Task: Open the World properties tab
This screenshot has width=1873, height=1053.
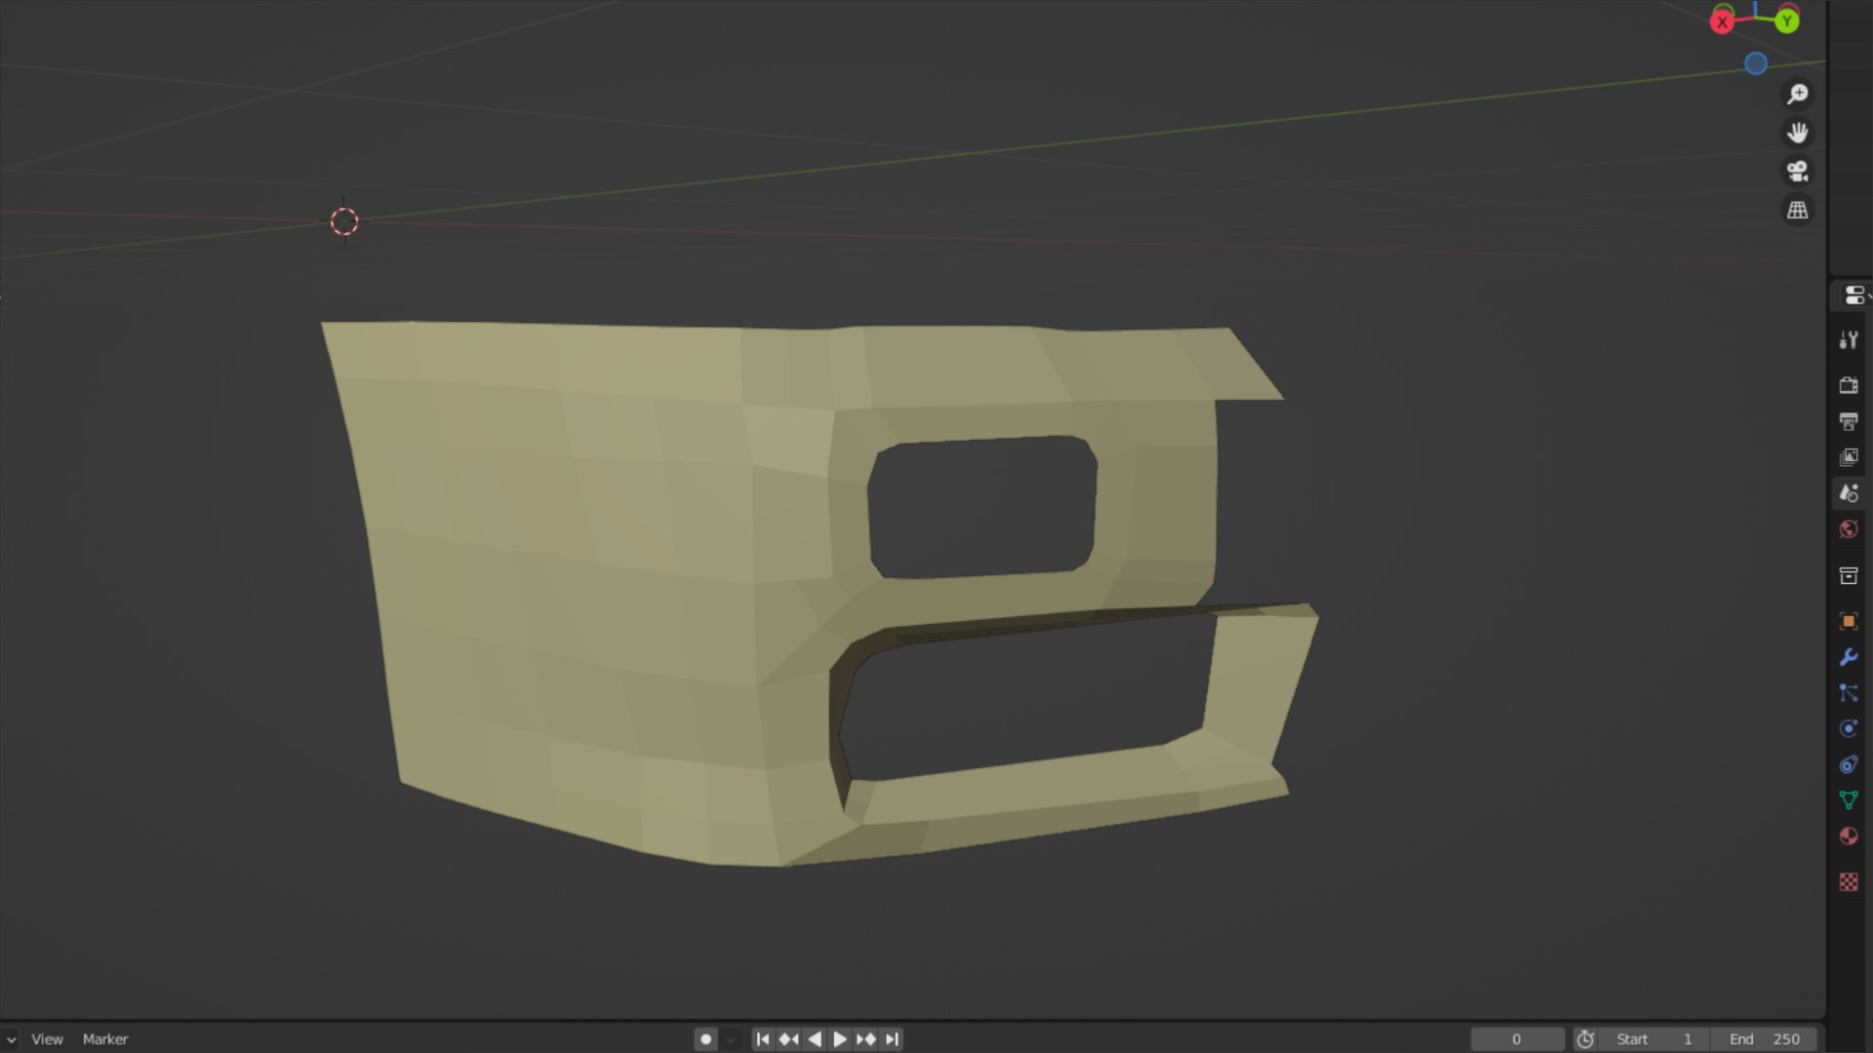Action: click(1849, 529)
